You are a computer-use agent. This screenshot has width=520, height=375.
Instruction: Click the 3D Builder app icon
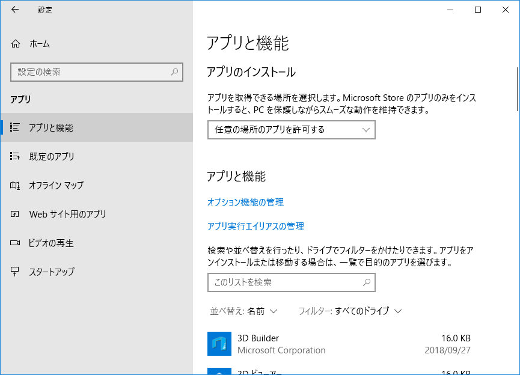pyautogui.click(x=219, y=344)
